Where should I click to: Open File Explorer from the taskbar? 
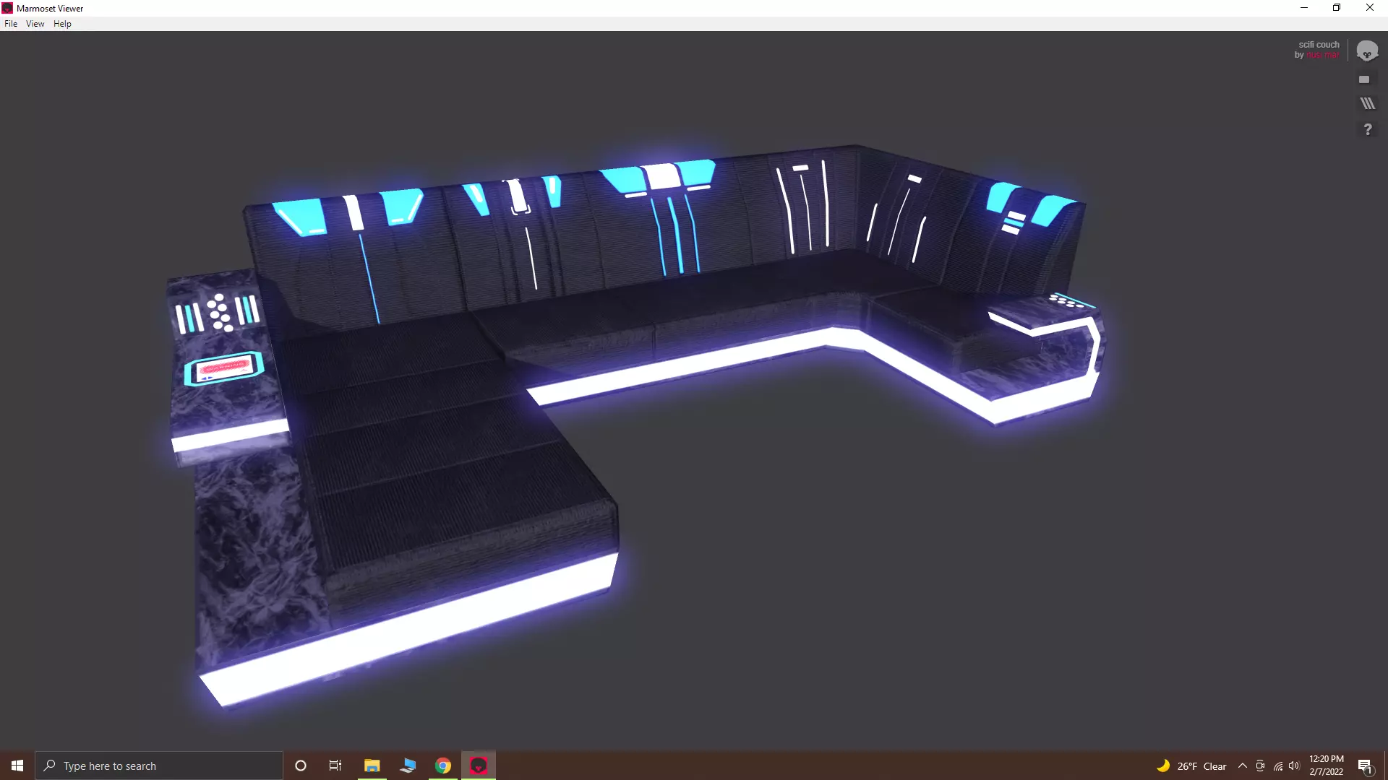coord(372,766)
